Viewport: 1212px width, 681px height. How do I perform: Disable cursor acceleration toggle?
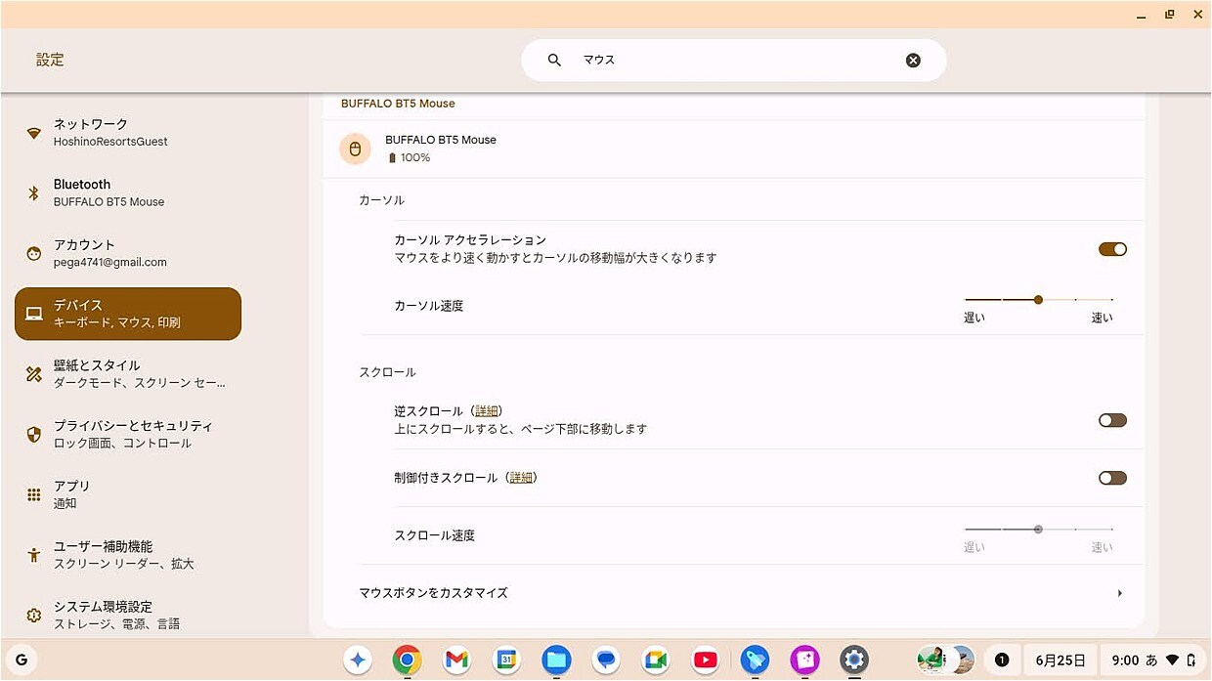1112,249
